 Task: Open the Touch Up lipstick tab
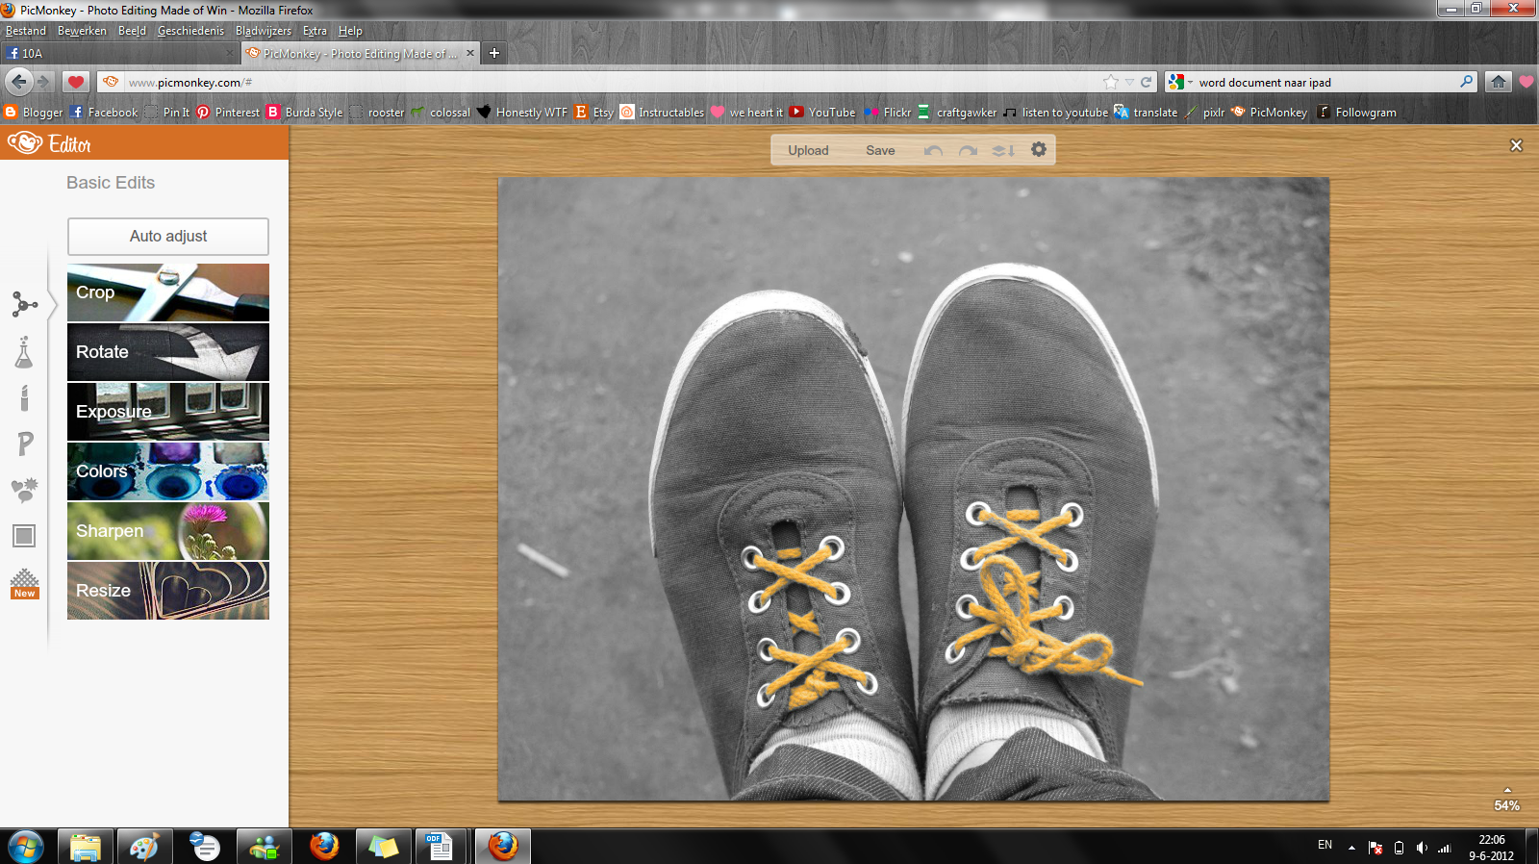pyautogui.click(x=24, y=397)
